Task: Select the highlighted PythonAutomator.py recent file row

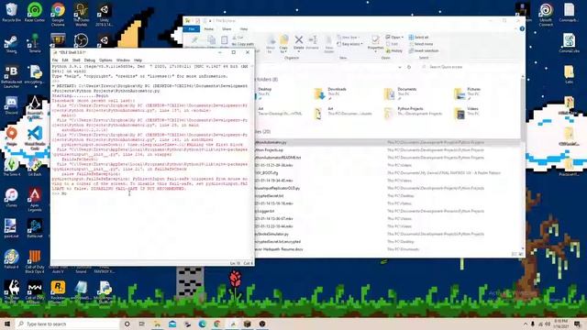Action: (x=387, y=142)
